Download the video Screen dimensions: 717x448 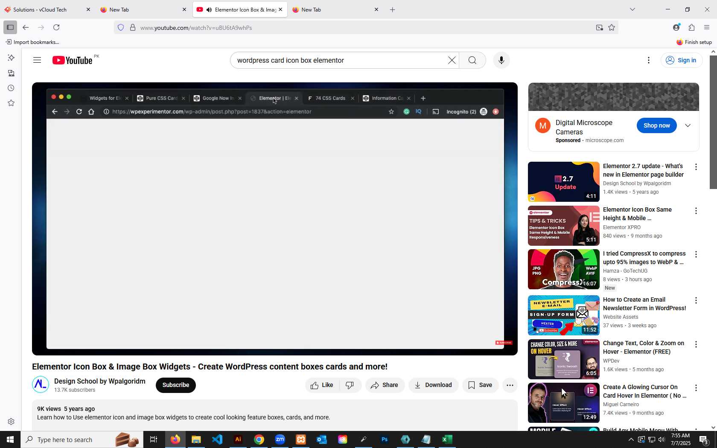tap(434, 385)
